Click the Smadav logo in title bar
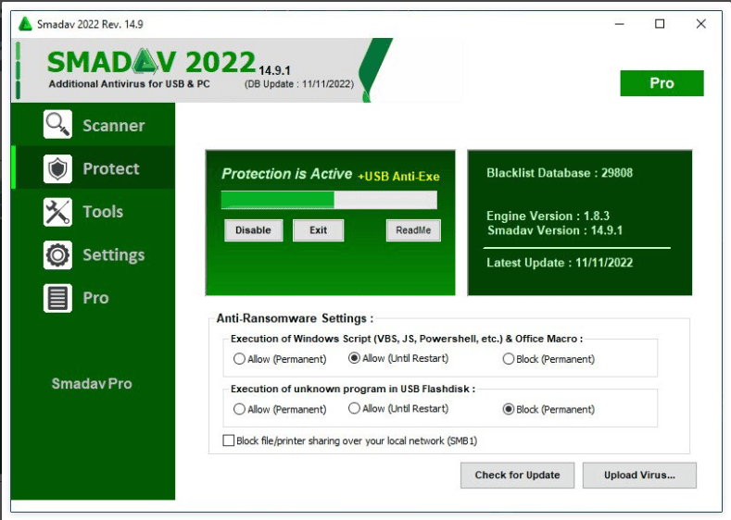This screenshot has height=520, width=731. click(25, 24)
